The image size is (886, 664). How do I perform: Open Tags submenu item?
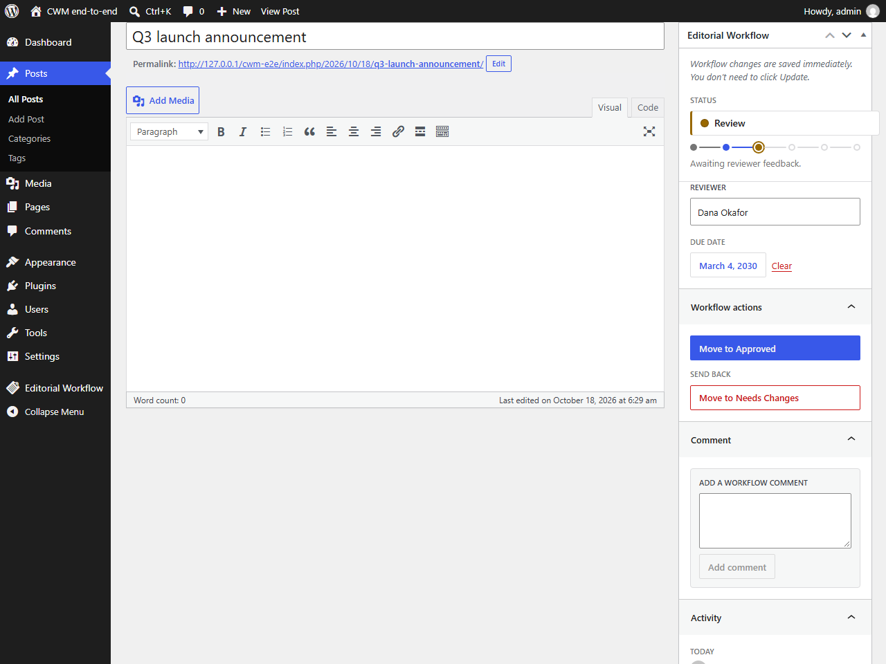(x=17, y=158)
